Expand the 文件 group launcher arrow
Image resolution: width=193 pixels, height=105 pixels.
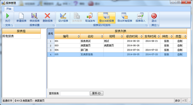(12, 25)
